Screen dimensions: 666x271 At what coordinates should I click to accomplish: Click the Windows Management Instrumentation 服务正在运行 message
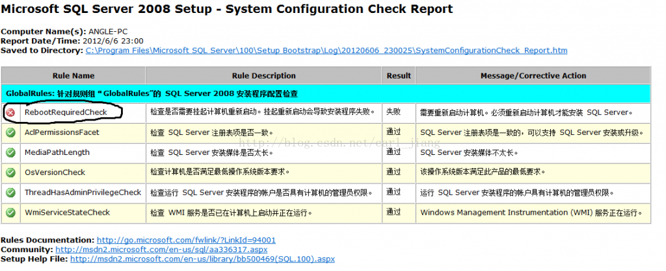(x=531, y=213)
